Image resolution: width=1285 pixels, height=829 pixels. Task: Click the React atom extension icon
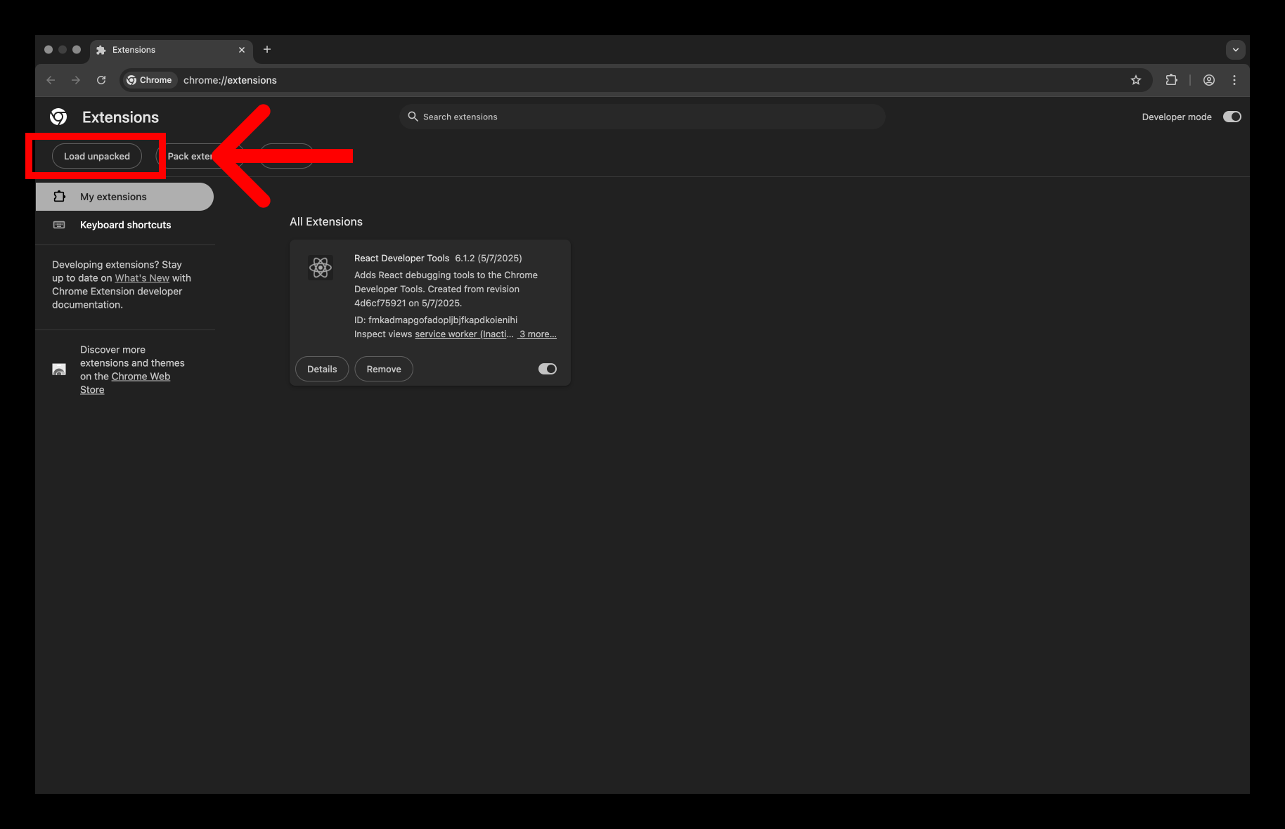(321, 268)
